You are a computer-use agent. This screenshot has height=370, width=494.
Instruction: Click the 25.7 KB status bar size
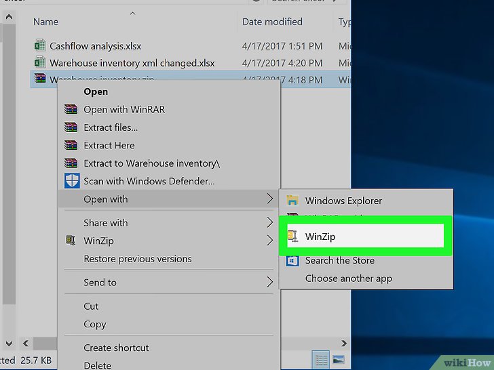[36, 361]
